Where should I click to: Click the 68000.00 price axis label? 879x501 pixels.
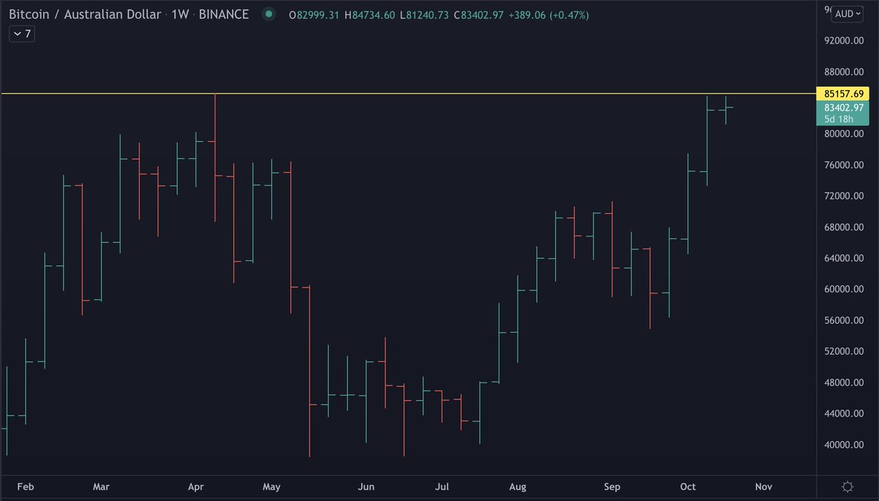pyautogui.click(x=845, y=227)
